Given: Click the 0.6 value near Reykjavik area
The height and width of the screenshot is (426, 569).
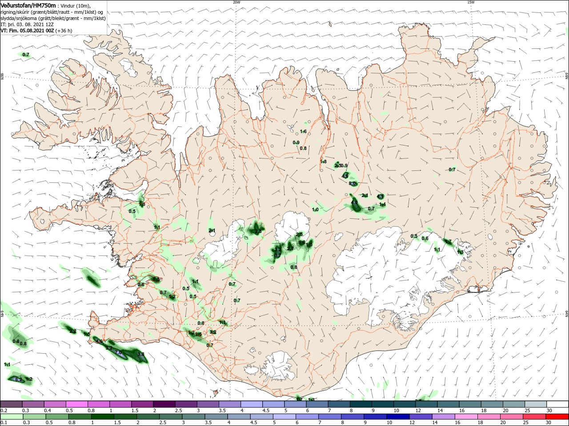Looking at the screenshot, I should 141,284.
